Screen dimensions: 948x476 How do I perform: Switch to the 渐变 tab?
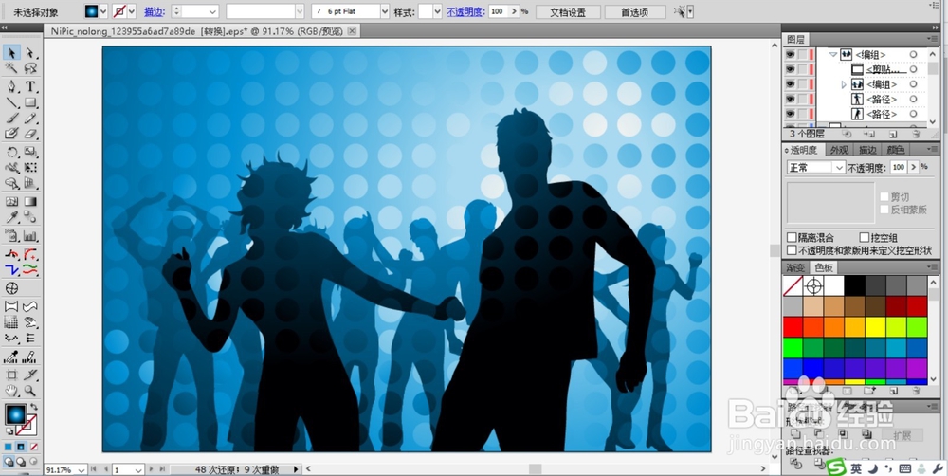coord(795,267)
